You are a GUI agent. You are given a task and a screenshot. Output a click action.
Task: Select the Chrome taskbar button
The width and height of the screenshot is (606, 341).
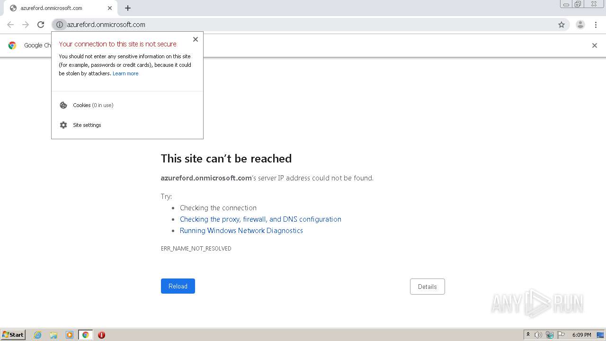click(86, 335)
